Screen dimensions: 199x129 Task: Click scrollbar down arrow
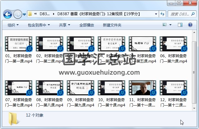194,108
